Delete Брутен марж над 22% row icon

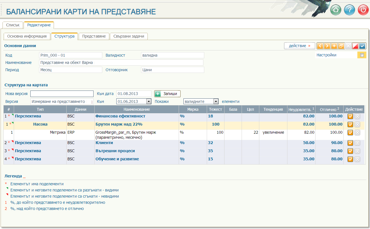[357, 124]
